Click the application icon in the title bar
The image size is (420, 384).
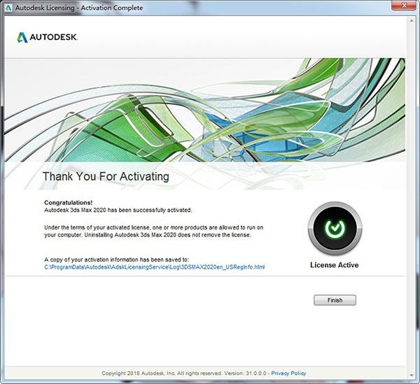tap(8, 8)
